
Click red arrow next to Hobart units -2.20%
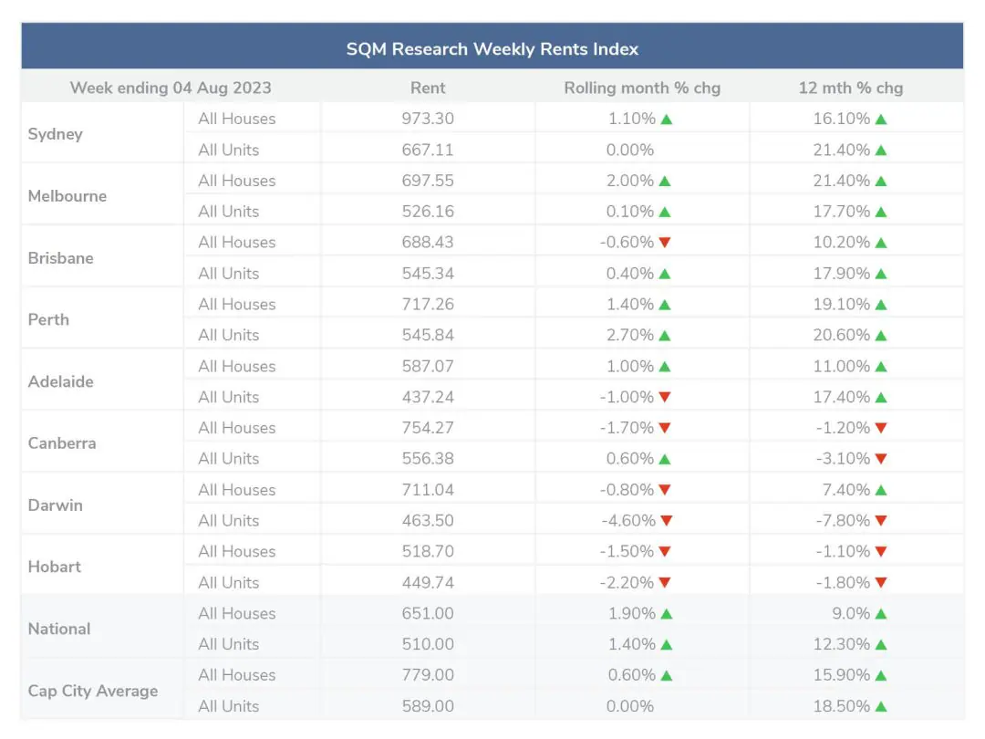(x=665, y=583)
